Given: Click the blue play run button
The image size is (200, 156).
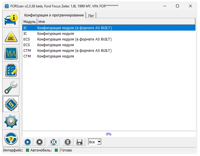Looking at the screenshot, I should click(x=28, y=142).
